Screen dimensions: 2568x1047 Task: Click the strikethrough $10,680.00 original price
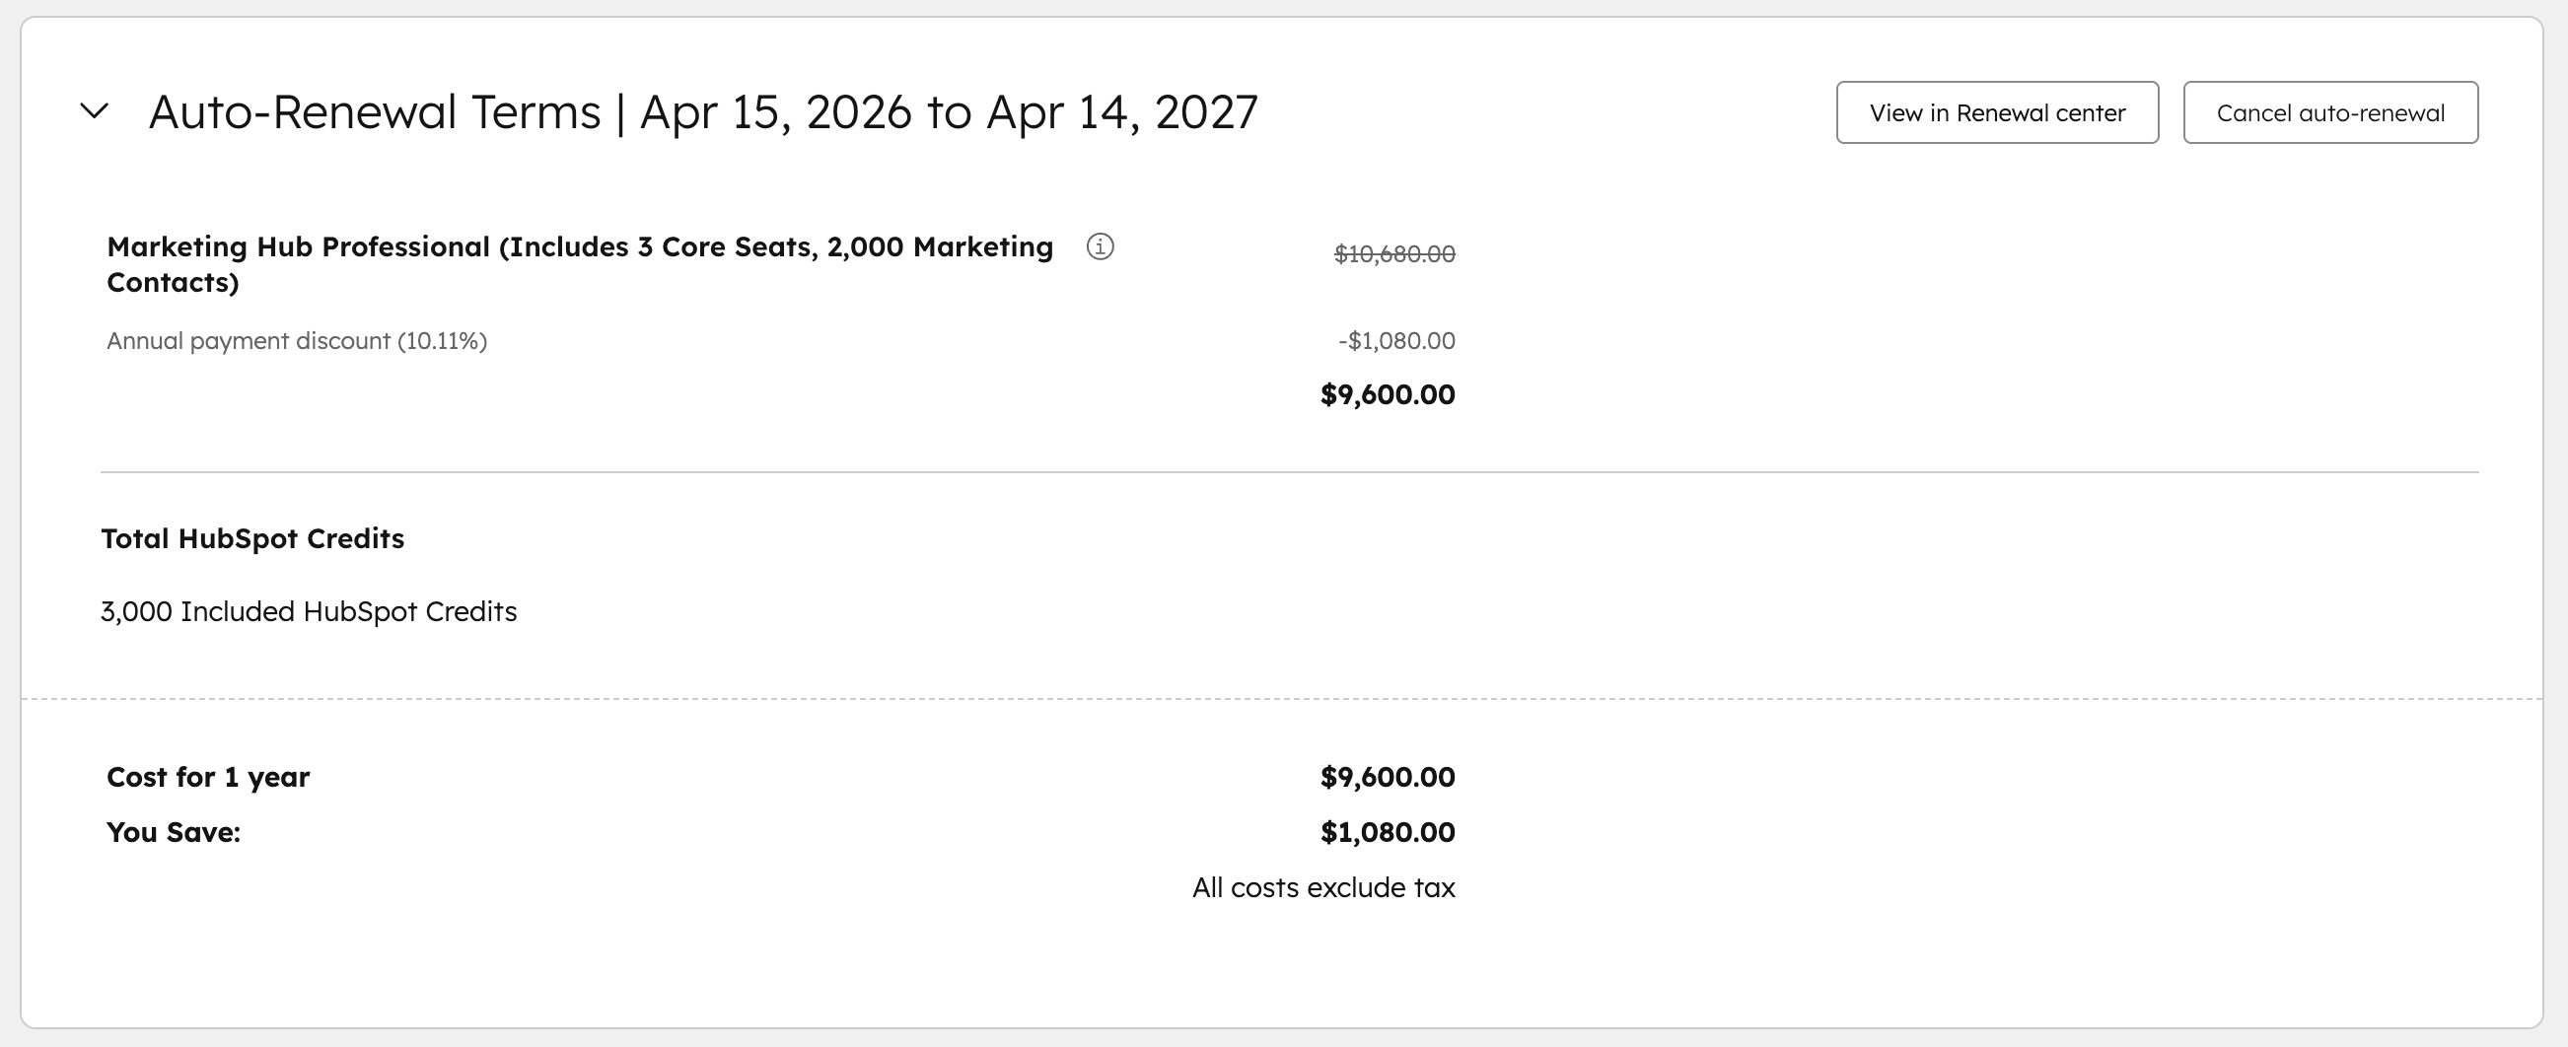[1393, 254]
